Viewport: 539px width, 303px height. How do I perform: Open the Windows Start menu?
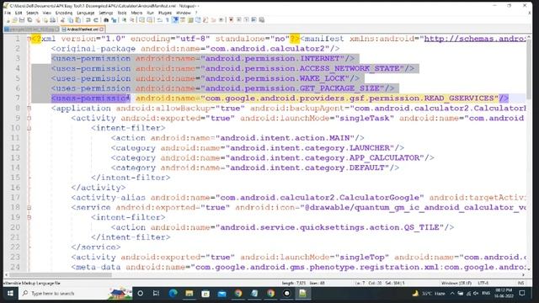[10, 294]
